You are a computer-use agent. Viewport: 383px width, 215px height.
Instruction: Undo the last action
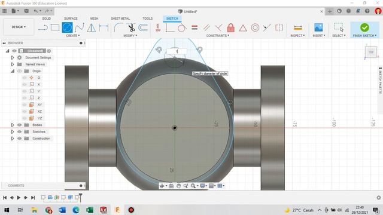[36, 11]
